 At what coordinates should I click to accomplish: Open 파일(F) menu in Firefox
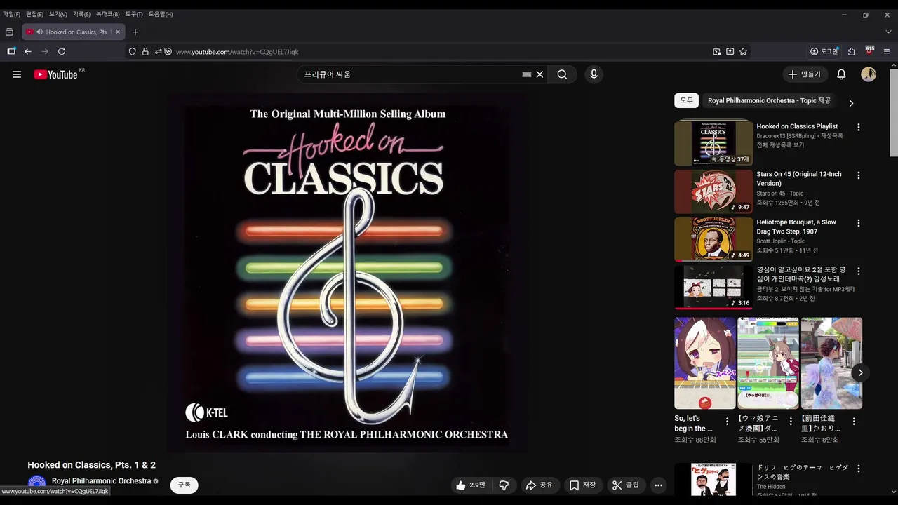[x=11, y=14]
